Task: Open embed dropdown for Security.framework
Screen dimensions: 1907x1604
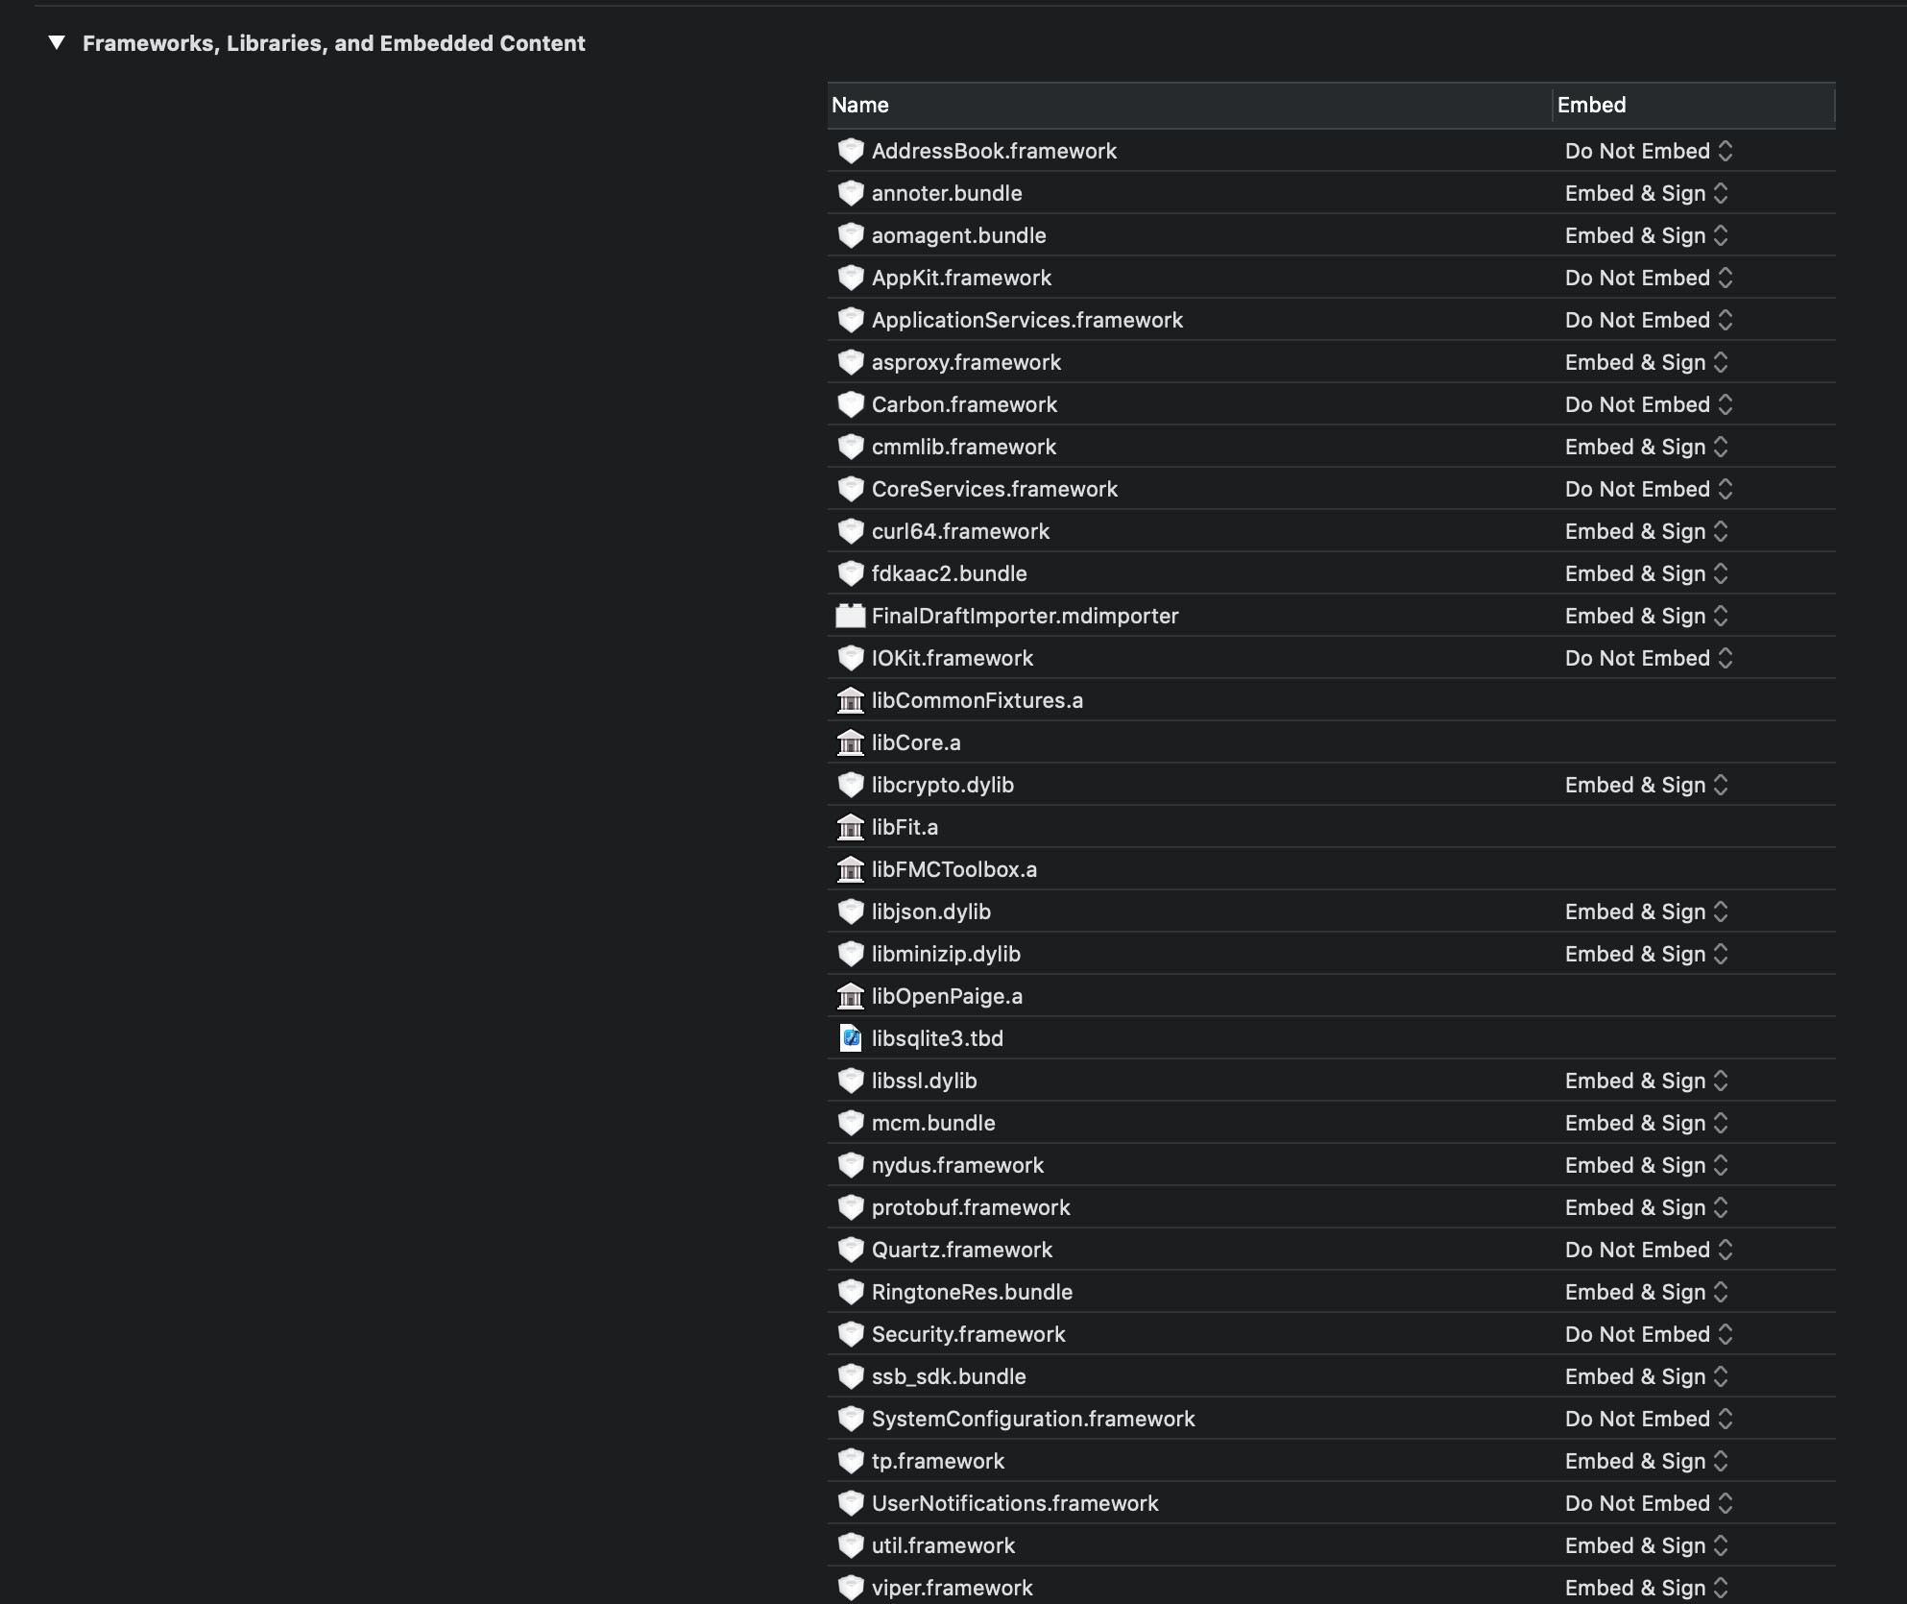Action: click(x=1649, y=1334)
